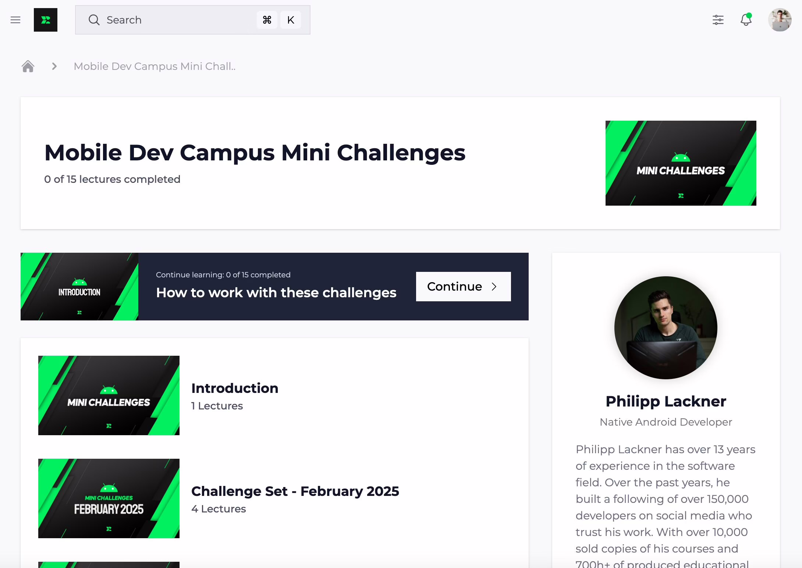The height and width of the screenshot is (568, 802).
Task: Click the Mini Challenges course cover image
Action: 681,163
